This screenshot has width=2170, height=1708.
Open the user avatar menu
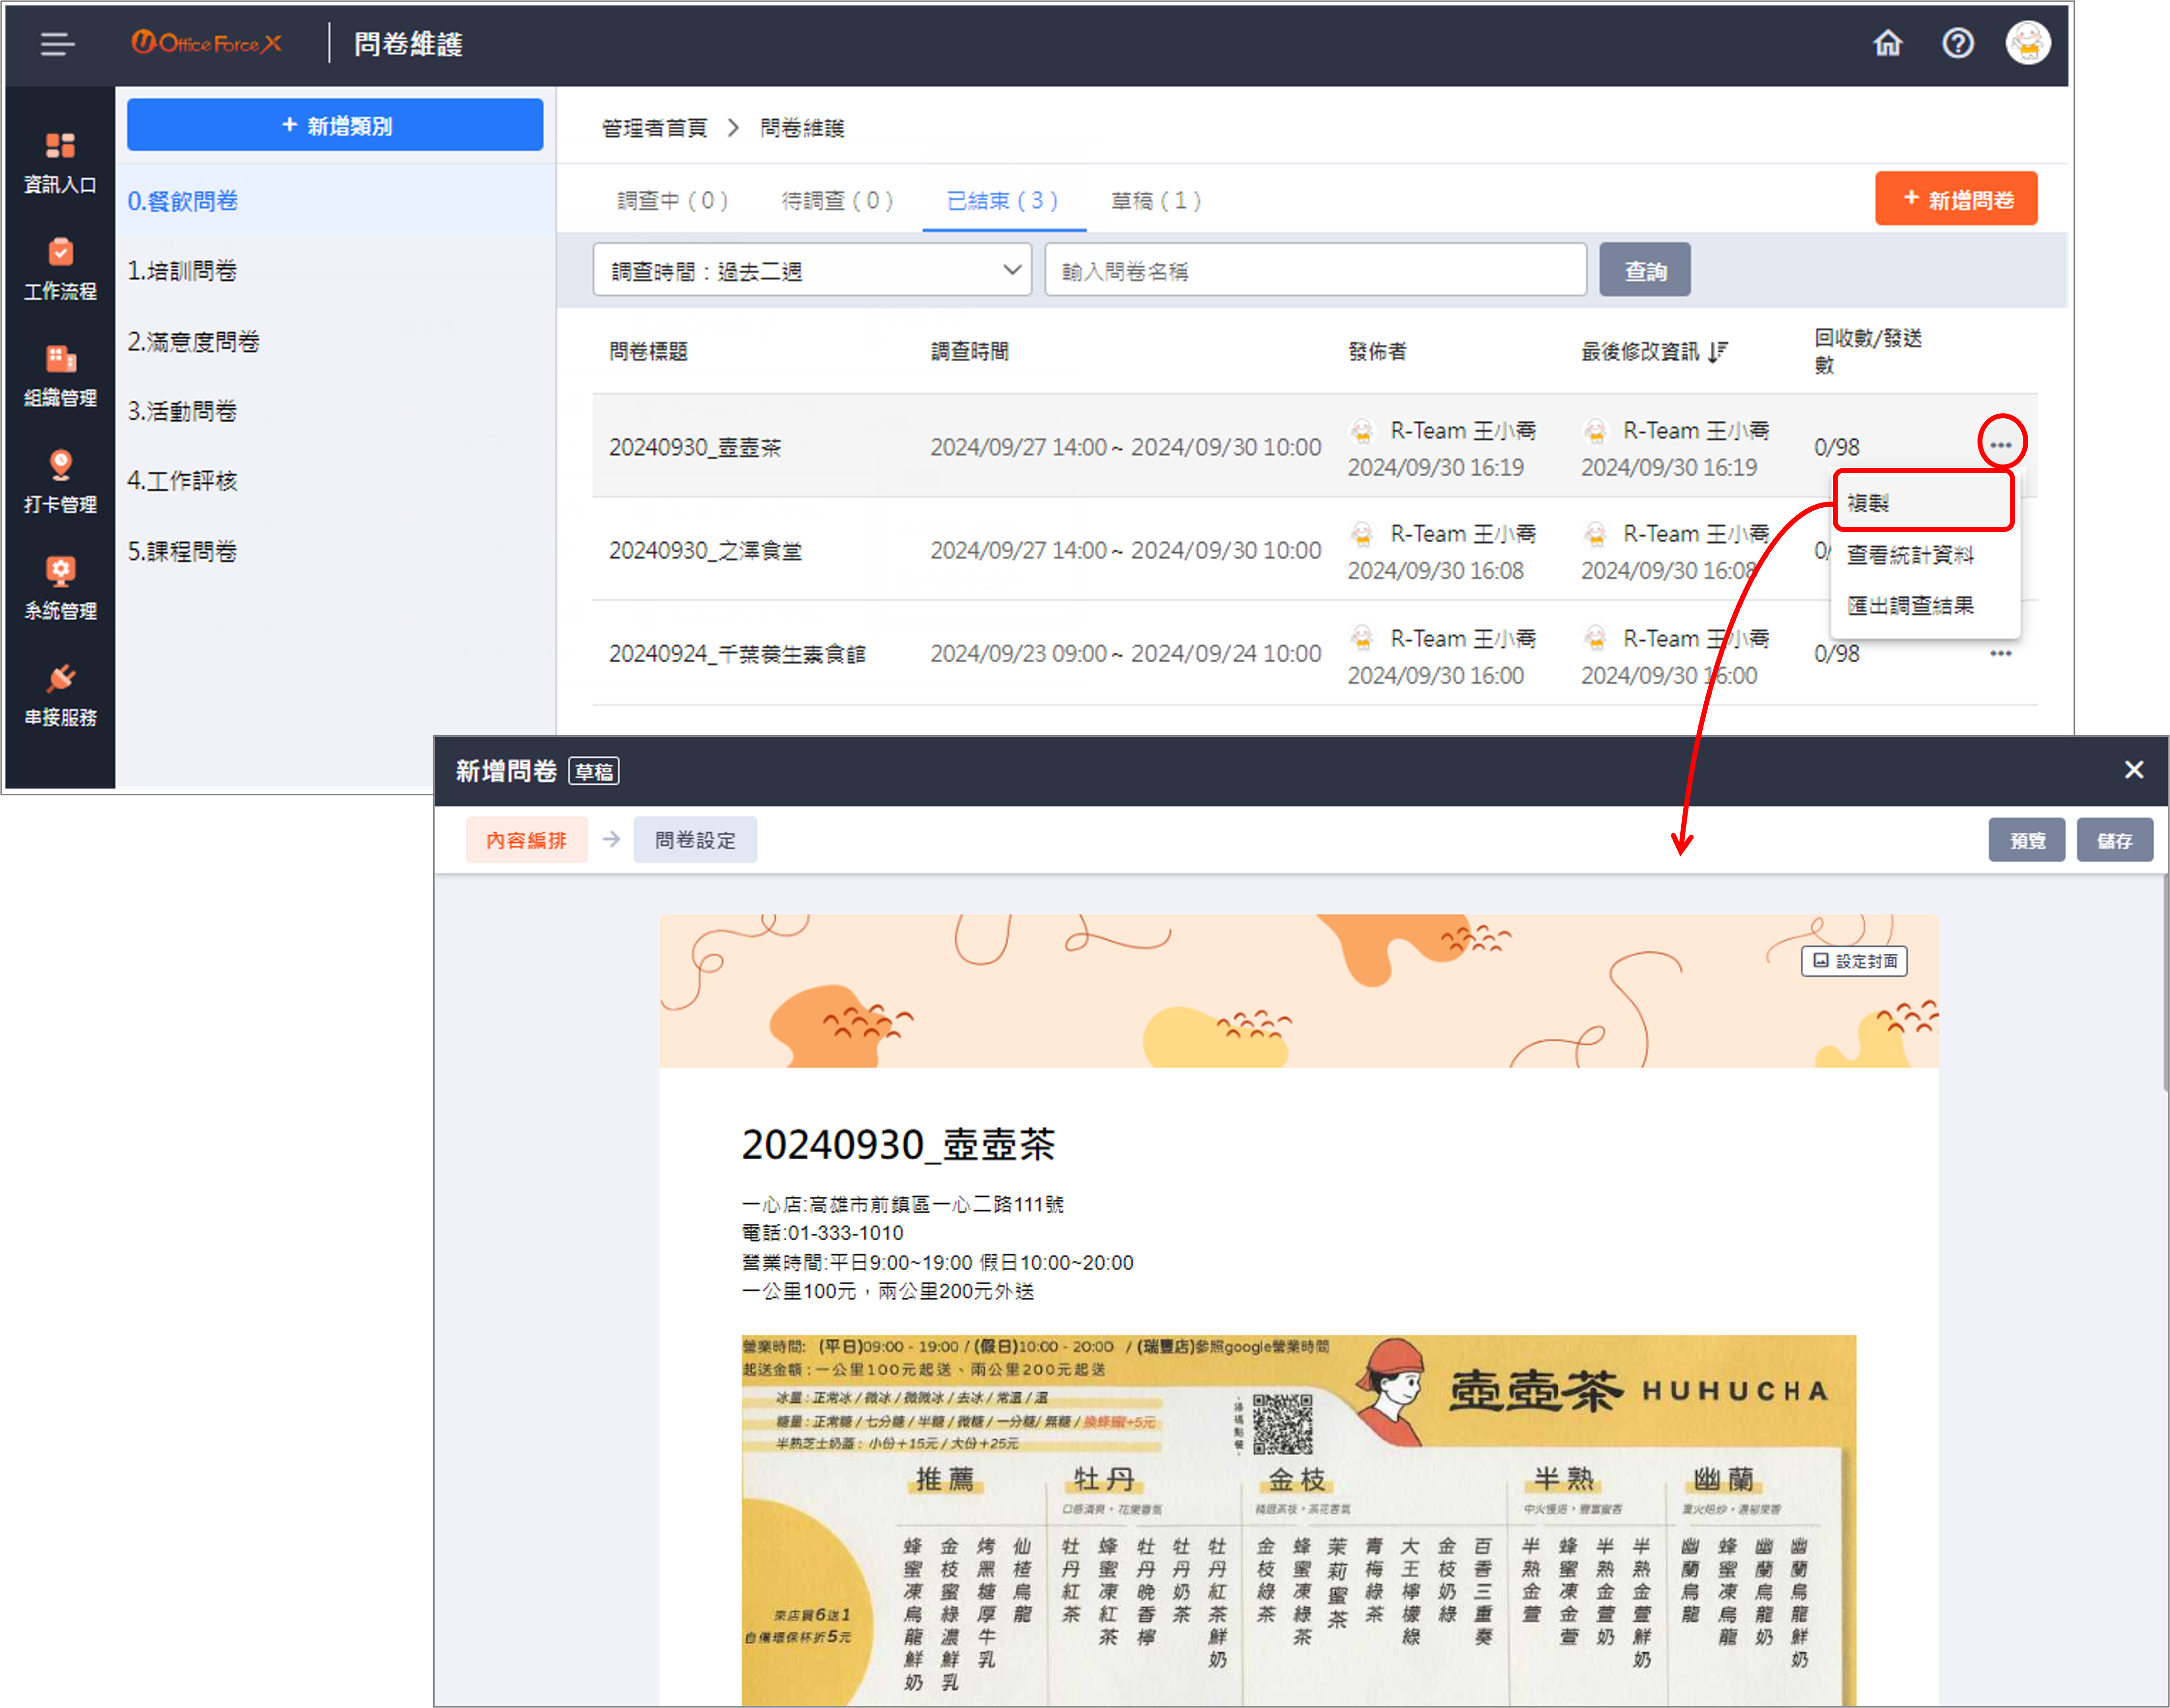pyautogui.click(x=2028, y=43)
